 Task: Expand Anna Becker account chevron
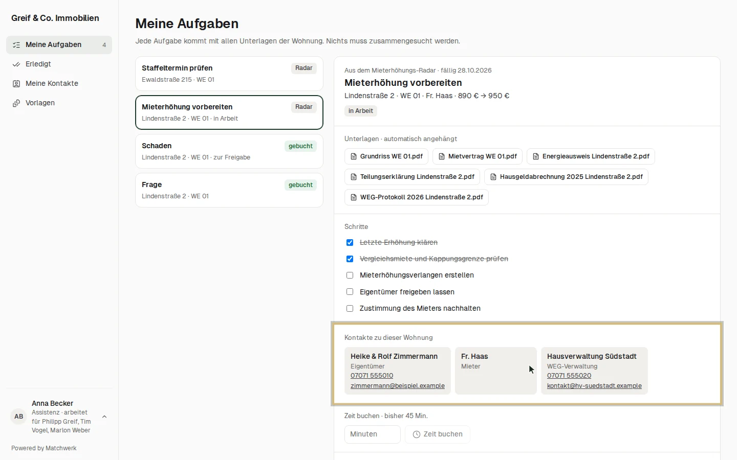pyautogui.click(x=104, y=417)
